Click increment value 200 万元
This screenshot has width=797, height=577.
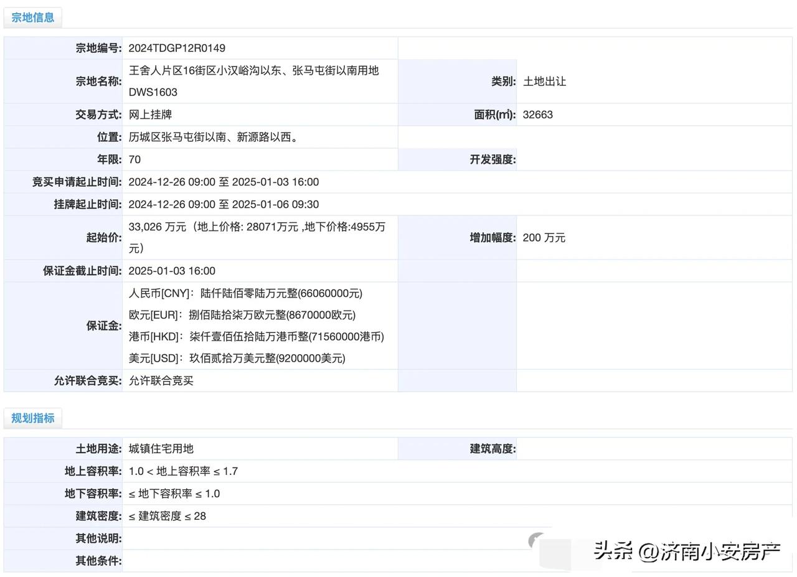coord(544,238)
